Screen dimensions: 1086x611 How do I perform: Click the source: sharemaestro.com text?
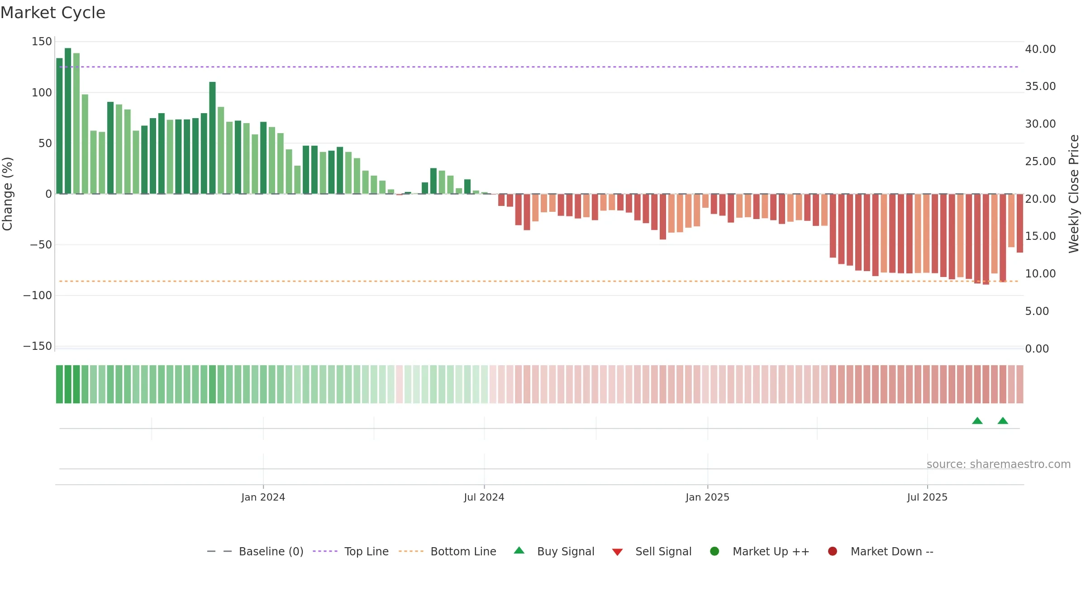(x=999, y=464)
